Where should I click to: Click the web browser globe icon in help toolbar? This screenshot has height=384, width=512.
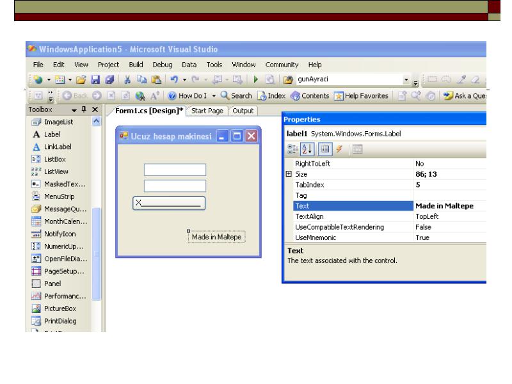click(x=140, y=95)
